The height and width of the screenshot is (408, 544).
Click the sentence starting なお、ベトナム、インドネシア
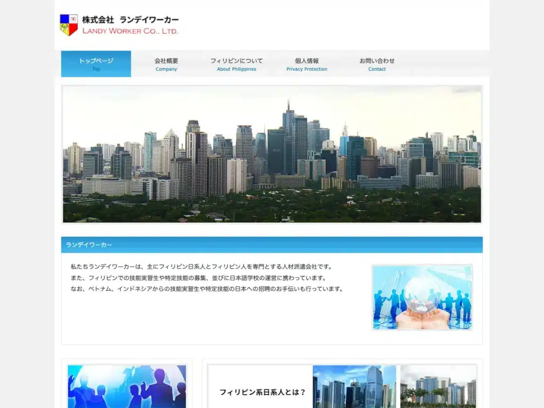[x=208, y=289]
